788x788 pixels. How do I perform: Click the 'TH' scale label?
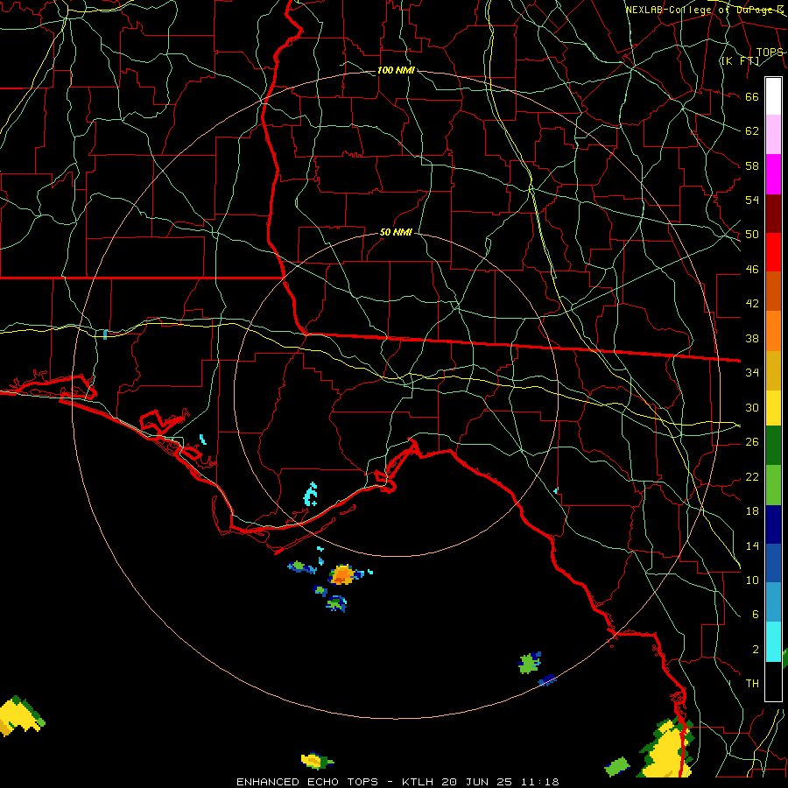click(x=752, y=684)
